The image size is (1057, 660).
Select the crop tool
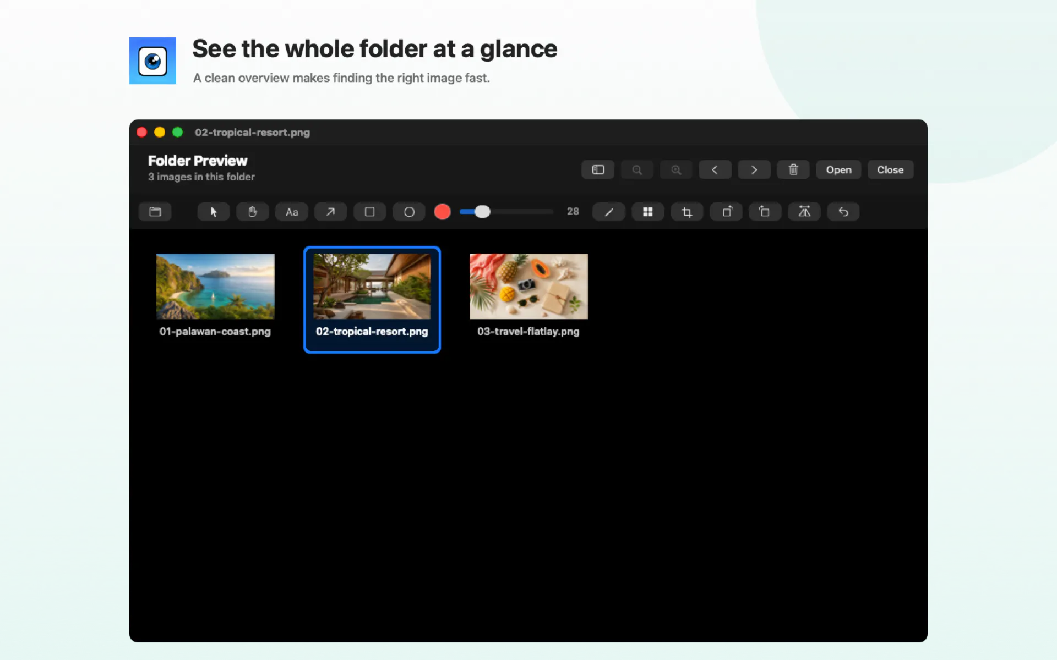tap(687, 212)
